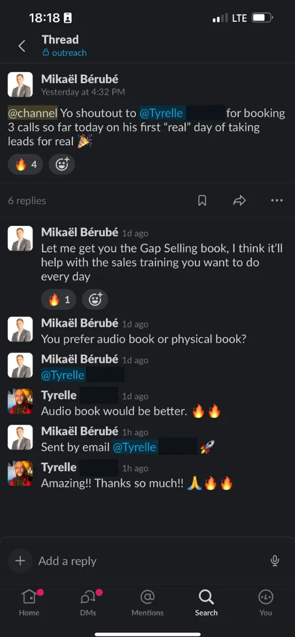Open the outreach channel link in header

pyautogui.click(x=64, y=53)
